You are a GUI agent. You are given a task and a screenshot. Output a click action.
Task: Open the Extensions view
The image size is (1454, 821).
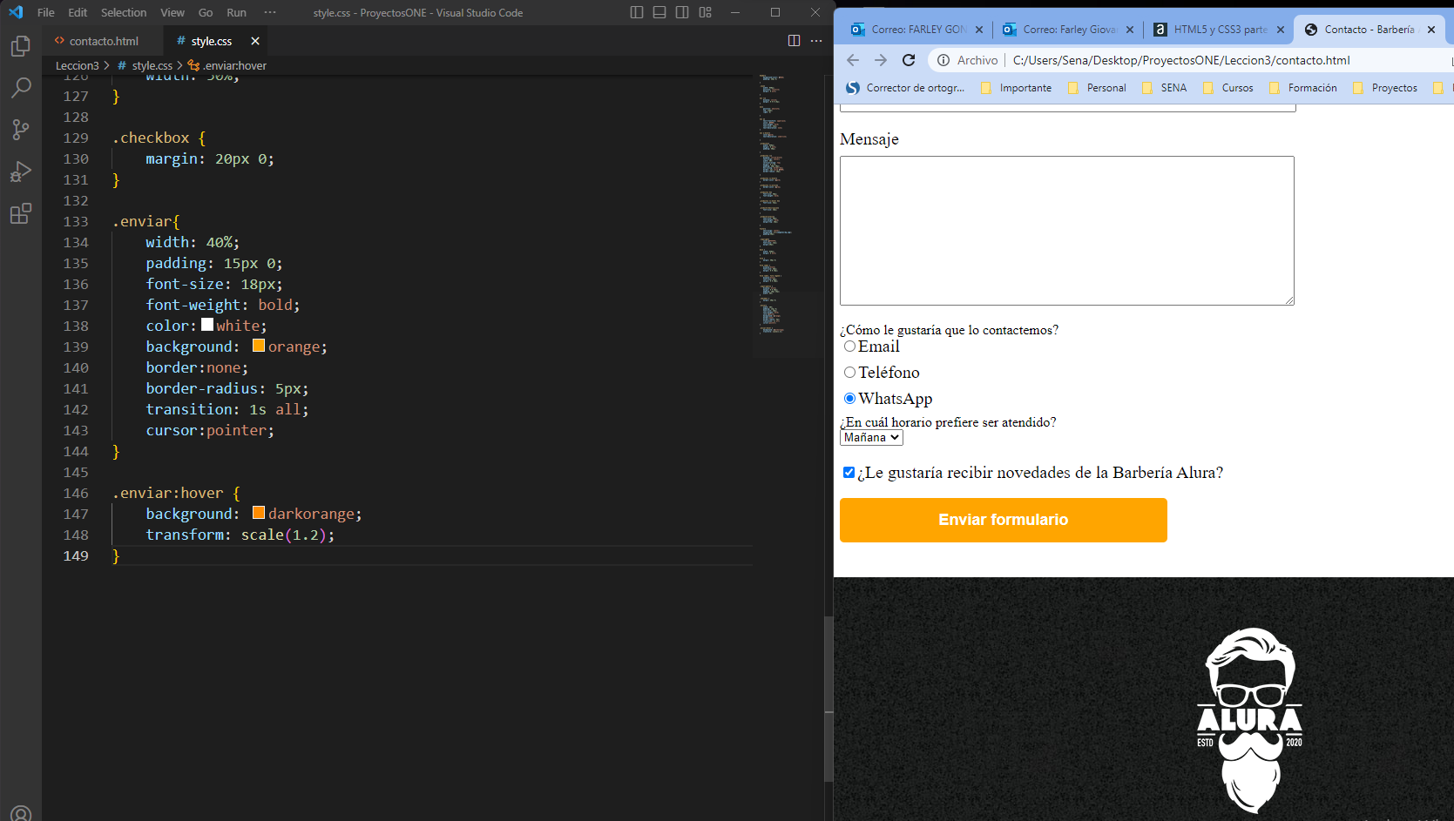point(21,213)
